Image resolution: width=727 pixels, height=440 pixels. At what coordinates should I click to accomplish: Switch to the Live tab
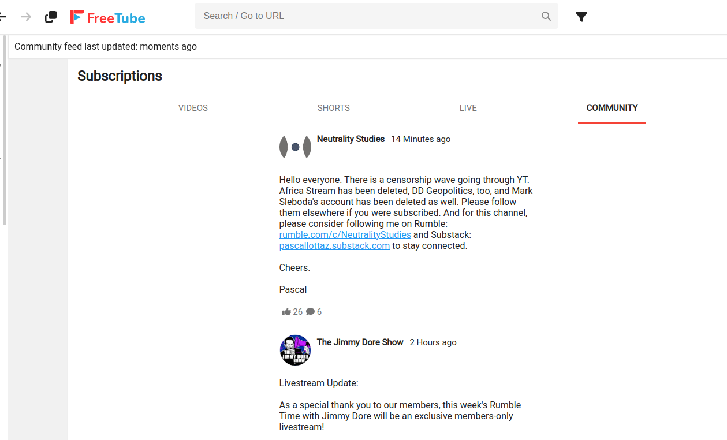(x=468, y=108)
